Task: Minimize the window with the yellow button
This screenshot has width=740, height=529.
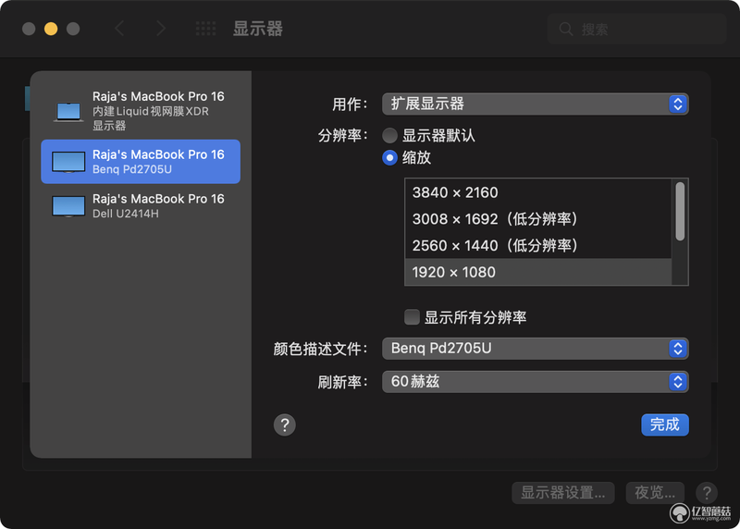Action: (x=51, y=29)
